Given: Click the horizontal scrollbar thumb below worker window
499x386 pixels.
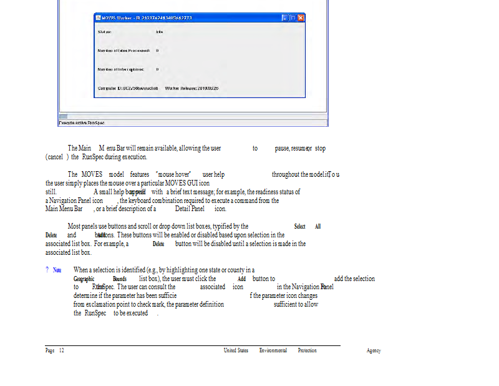Looking at the screenshot, I should 63,116.
